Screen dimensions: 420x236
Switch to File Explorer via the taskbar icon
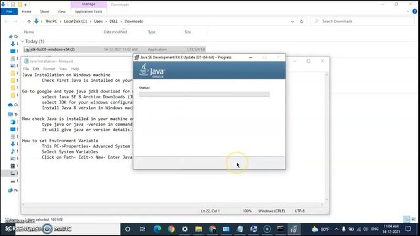(x=198, y=229)
